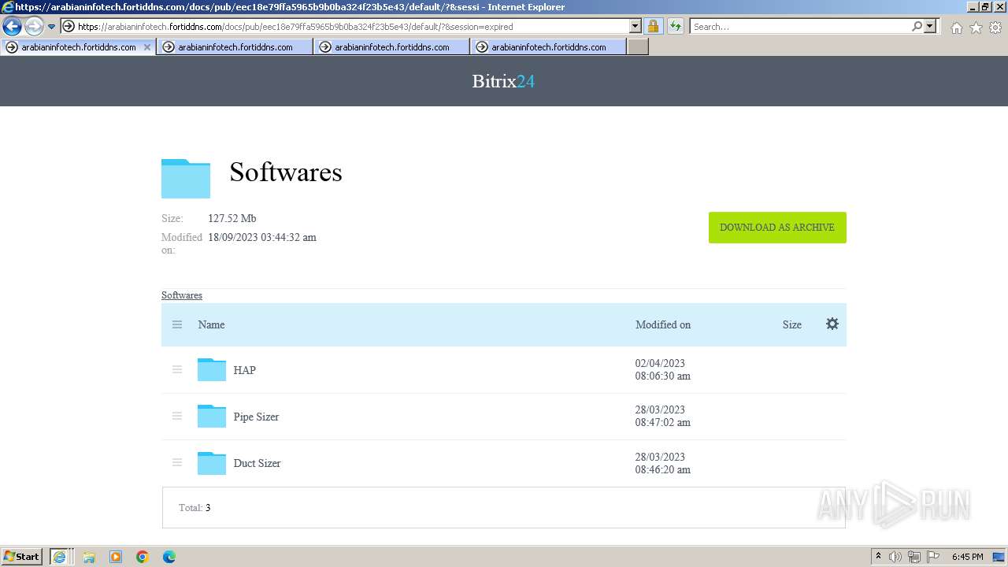The width and height of the screenshot is (1008, 567).
Task: Sort by the Modified on column header
Action: (x=663, y=324)
